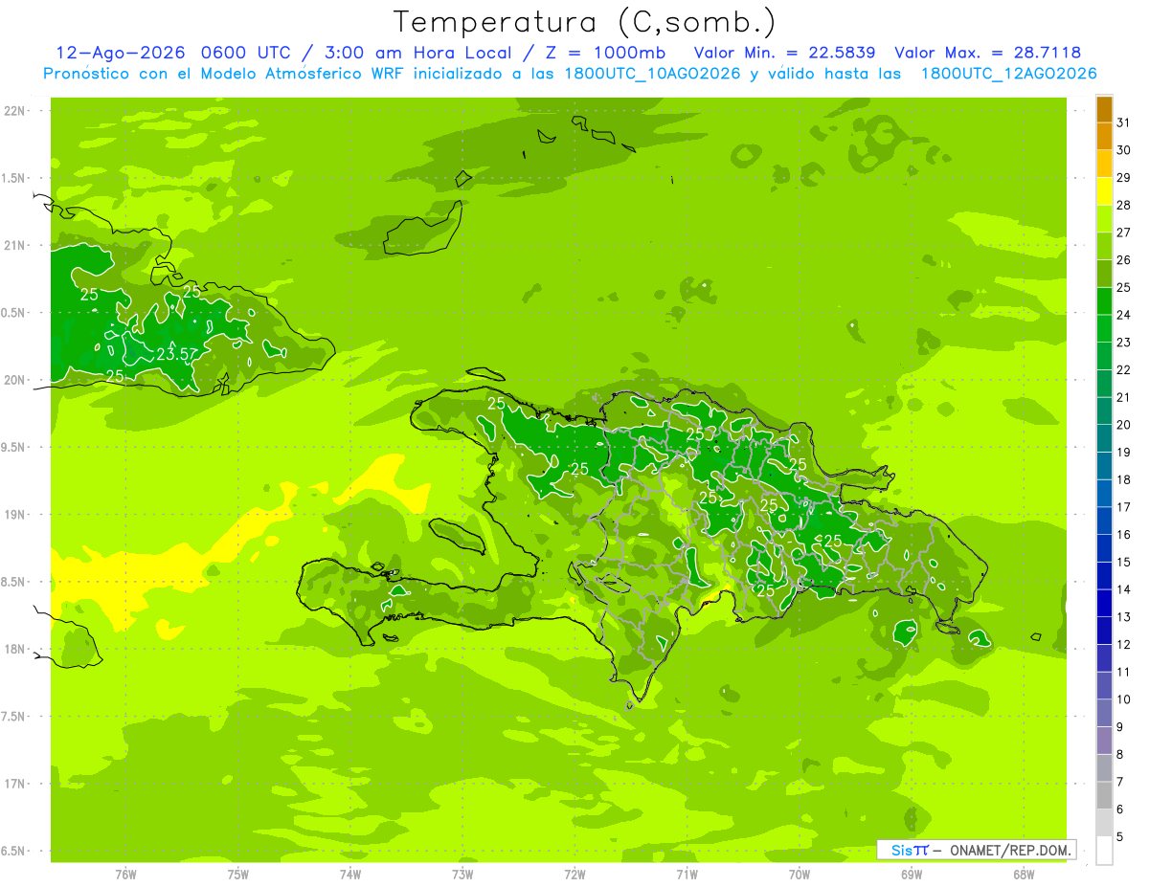This screenshot has height=887, width=1149.
Task: Click the "70W" longitude axis label
Action: pos(800,875)
